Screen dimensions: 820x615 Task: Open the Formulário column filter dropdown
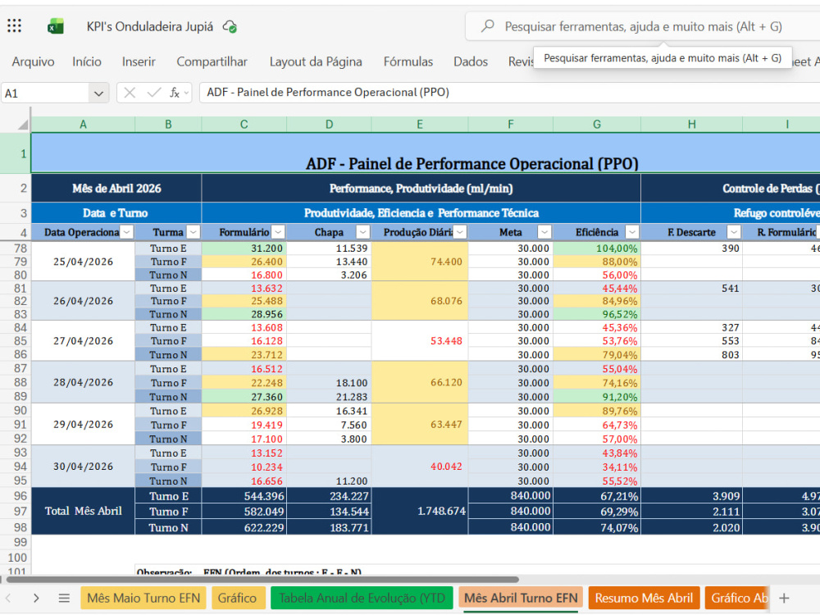[x=279, y=232]
